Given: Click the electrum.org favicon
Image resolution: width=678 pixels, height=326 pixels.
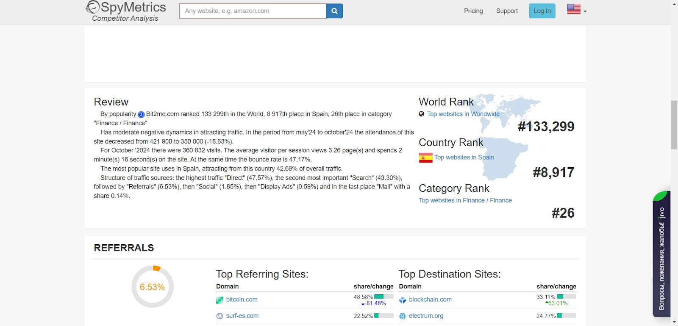Looking at the screenshot, I should coord(403,316).
